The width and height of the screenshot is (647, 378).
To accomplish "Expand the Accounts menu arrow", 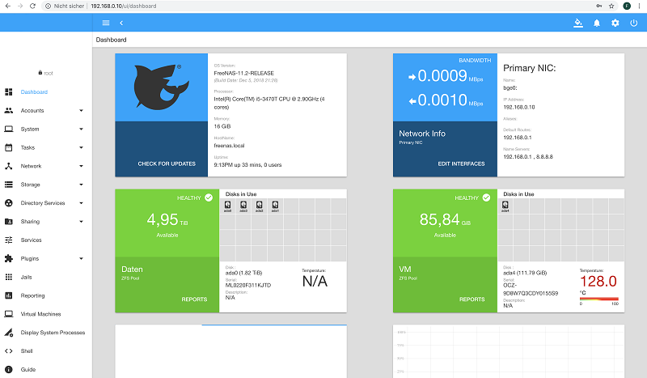I will (x=81, y=111).
